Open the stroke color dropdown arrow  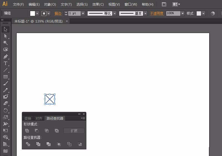click(x=49, y=14)
